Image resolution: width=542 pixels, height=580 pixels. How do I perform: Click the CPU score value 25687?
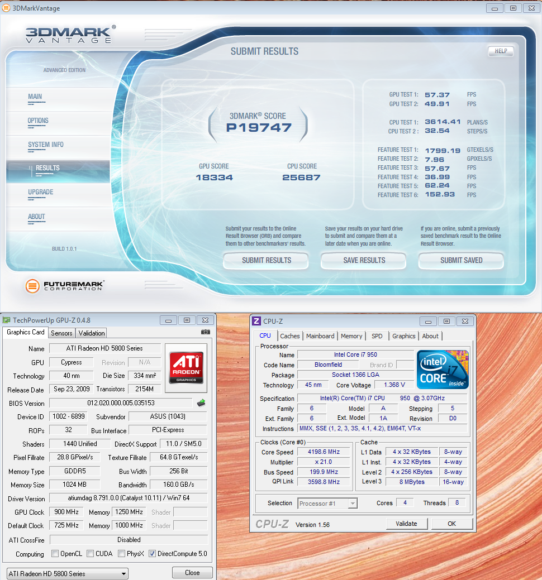pos(301,178)
